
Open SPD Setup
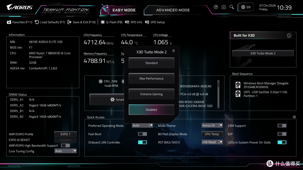(155, 22)
